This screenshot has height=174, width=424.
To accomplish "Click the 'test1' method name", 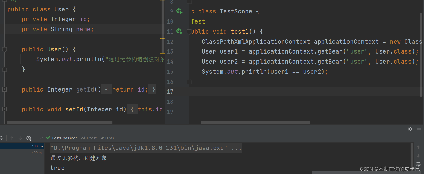I will pyautogui.click(x=239, y=32).
